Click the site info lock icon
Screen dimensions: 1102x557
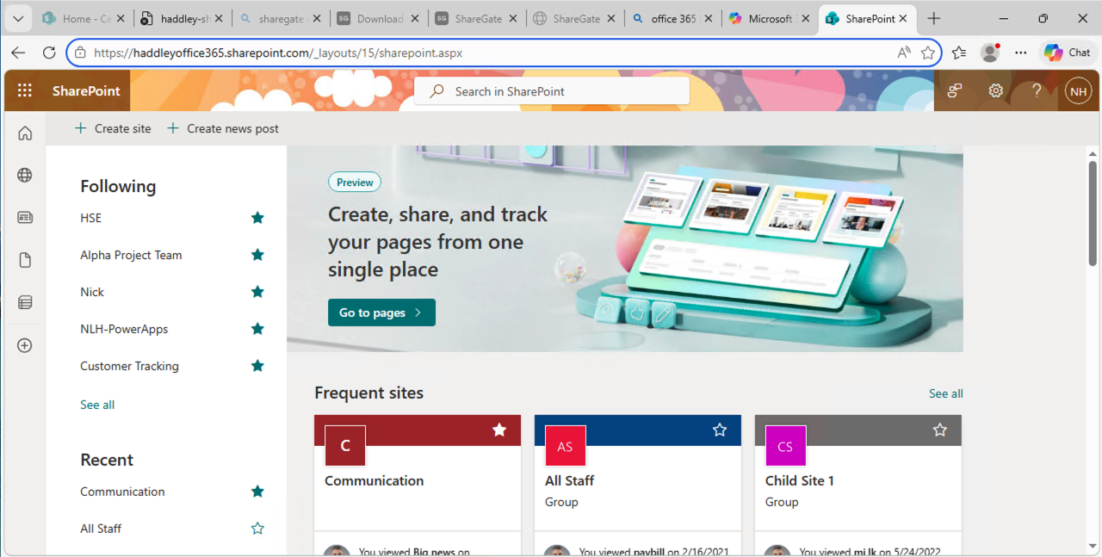(80, 53)
